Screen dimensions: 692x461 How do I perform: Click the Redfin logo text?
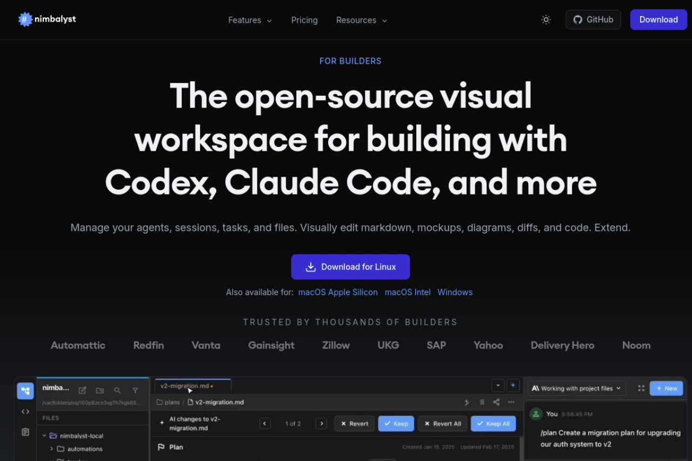click(149, 345)
